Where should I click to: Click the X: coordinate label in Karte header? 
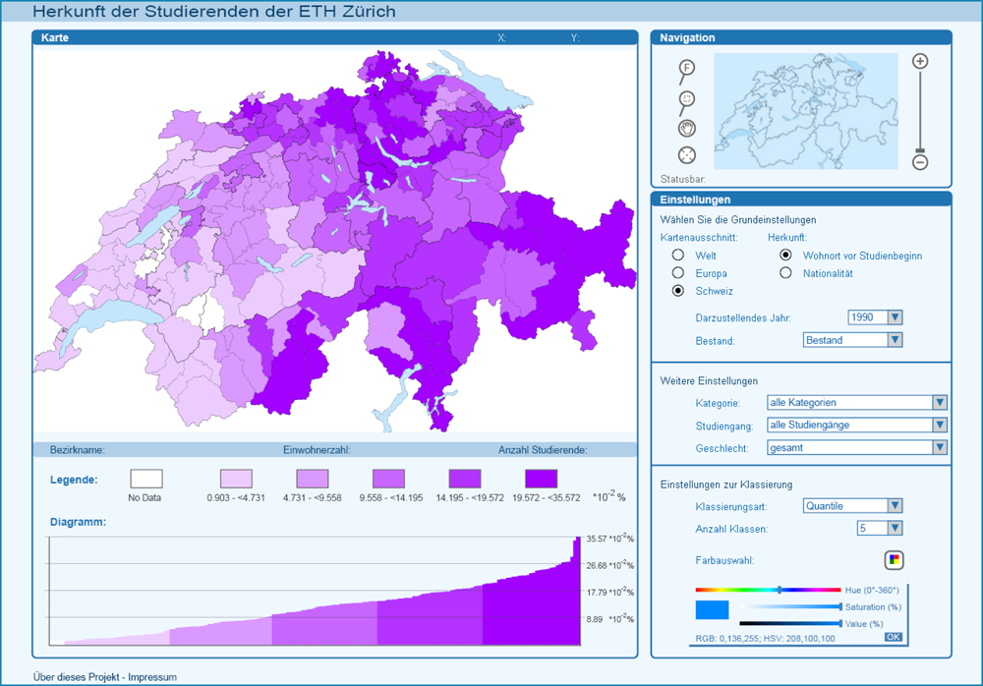click(501, 37)
